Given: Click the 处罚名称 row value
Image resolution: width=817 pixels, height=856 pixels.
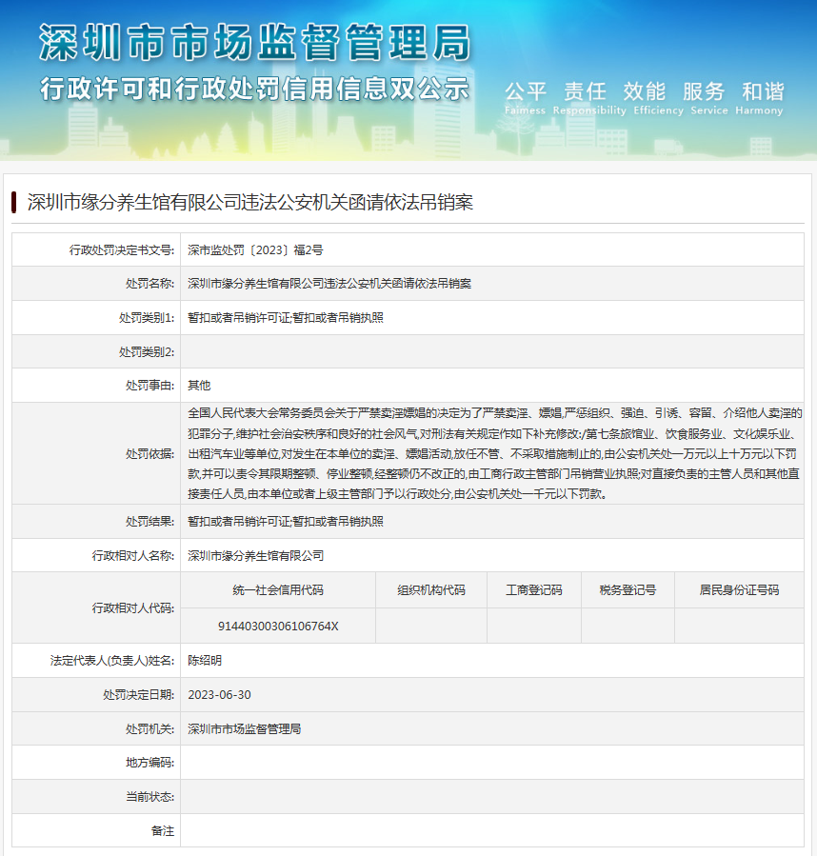Looking at the screenshot, I should [x=329, y=284].
